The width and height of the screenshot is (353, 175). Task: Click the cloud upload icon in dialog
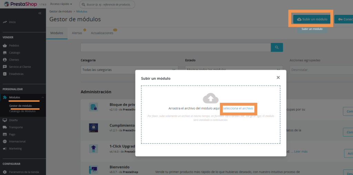pos(211,98)
